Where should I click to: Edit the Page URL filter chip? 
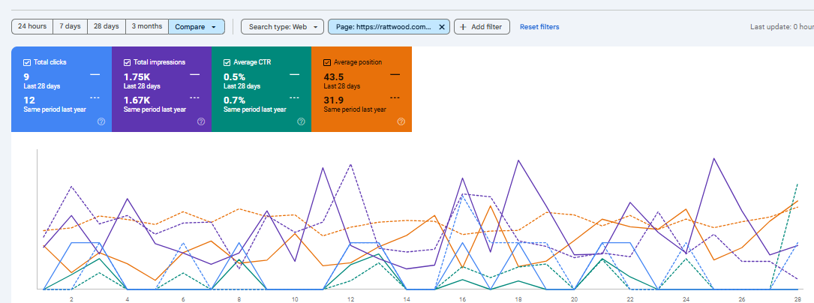point(383,27)
